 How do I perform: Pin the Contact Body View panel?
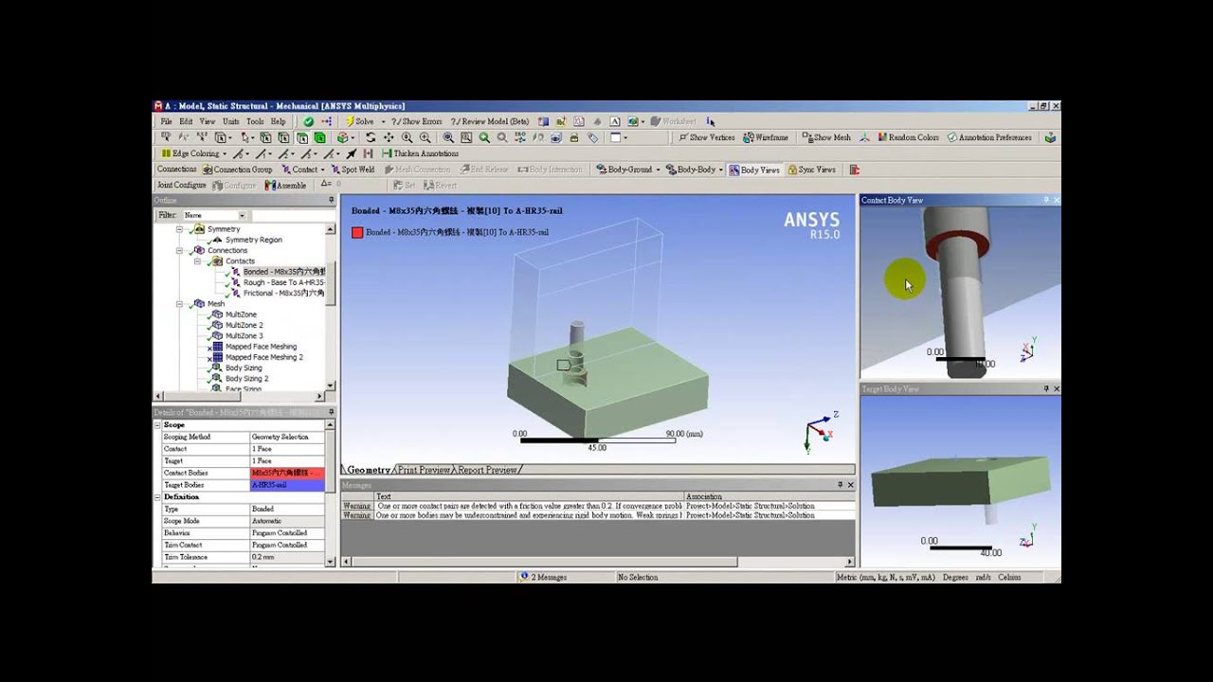pos(1046,200)
